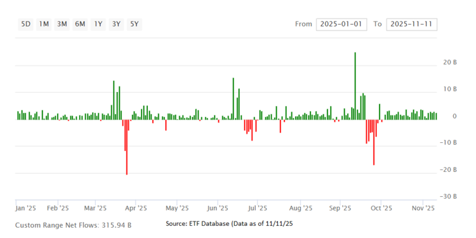Click the tallest green bar in mid-September
Viewport: 476px width, 238px height.
[355, 86]
